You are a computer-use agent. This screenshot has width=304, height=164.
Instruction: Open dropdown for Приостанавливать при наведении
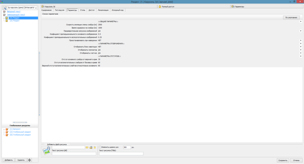click(x=301, y=41)
